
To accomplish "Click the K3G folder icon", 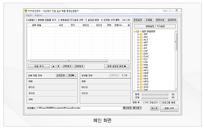I will coord(141,62).
